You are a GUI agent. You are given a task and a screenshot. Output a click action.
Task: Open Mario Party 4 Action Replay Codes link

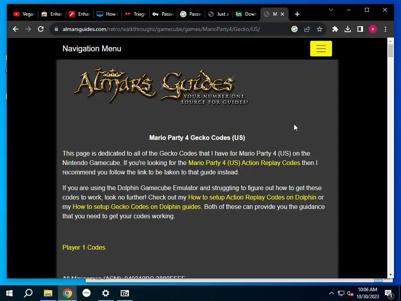tap(244, 163)
